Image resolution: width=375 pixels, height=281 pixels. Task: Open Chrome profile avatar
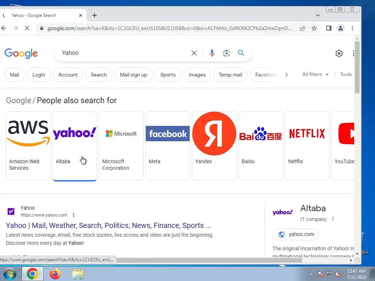pyautogui.click(x=340, y=28)
